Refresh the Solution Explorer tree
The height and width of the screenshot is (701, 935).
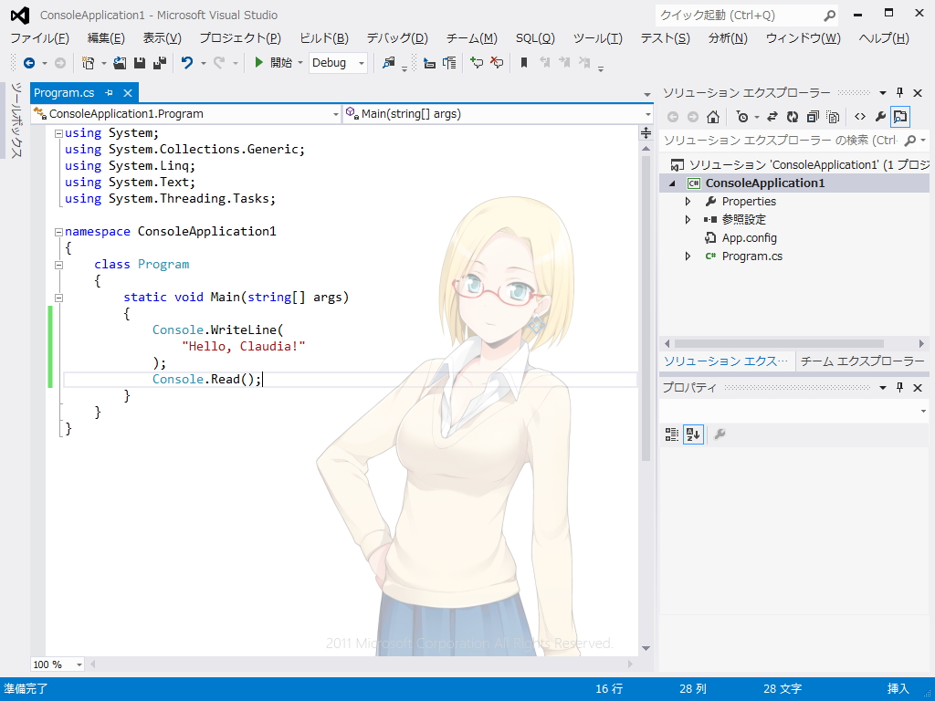[792, 117]
